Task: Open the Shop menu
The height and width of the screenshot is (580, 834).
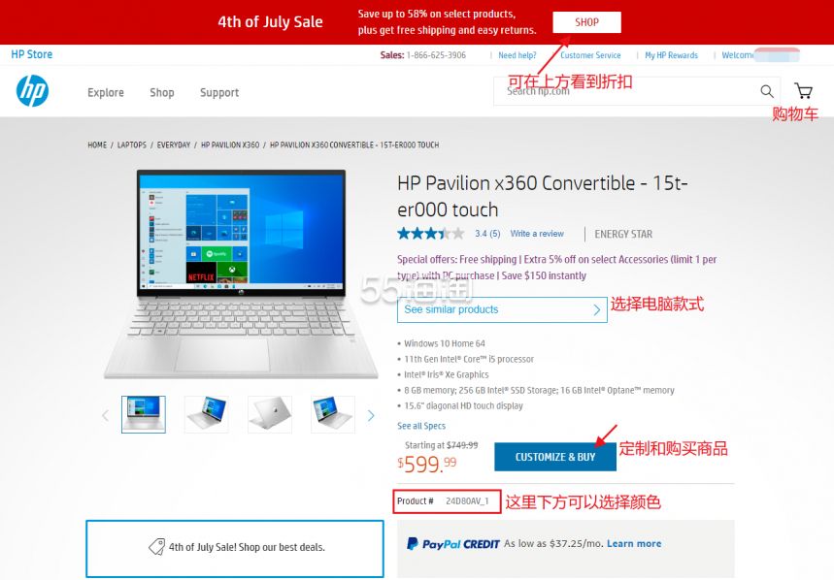Action: [x=162, y=92]
